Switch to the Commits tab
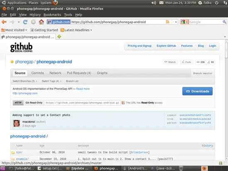 click(37, 73)
